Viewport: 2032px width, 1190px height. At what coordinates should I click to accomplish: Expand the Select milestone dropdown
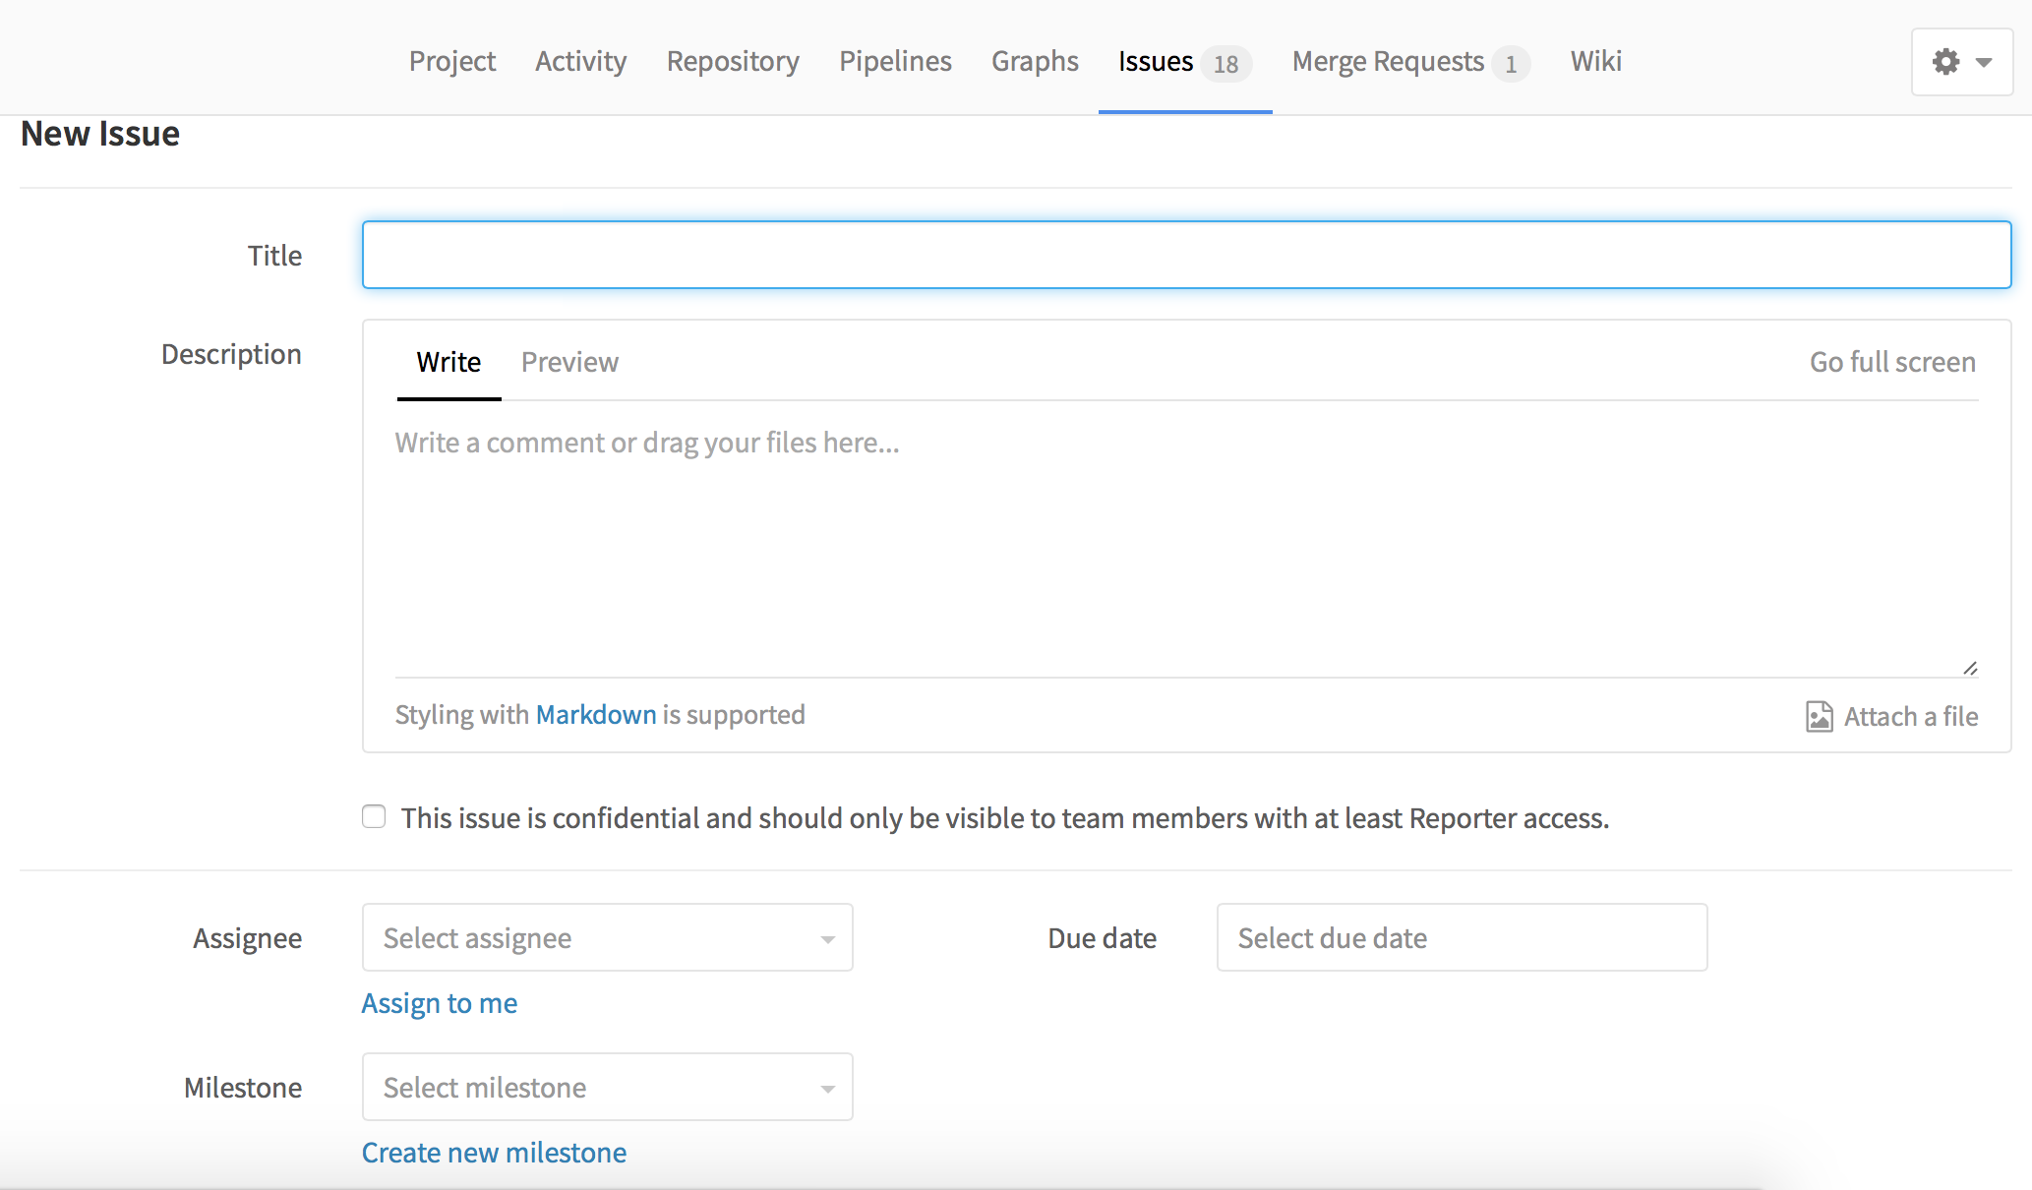pyautogui.click(x=607, y=1087)
